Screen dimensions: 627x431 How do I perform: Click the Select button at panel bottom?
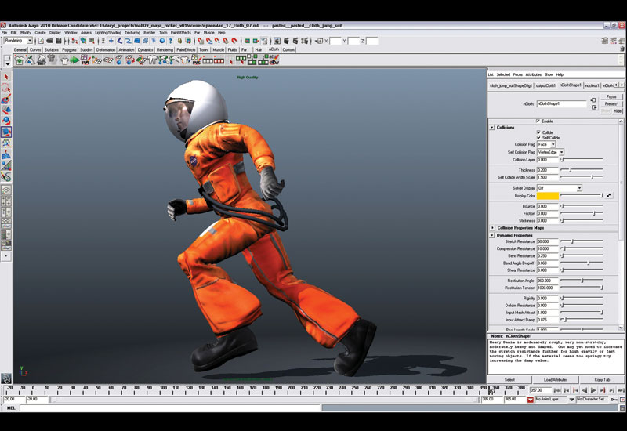pos(509,379)
